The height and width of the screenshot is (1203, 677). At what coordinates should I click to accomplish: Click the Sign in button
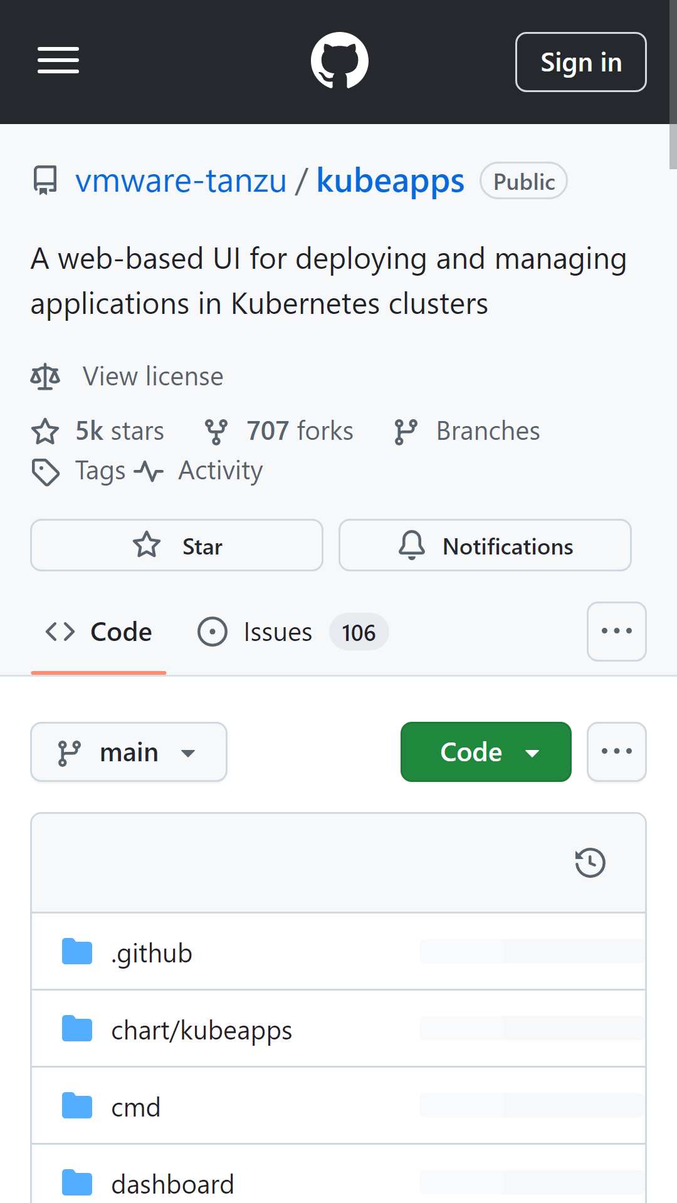581,62
